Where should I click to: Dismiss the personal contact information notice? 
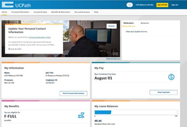[x=112, y=26]
